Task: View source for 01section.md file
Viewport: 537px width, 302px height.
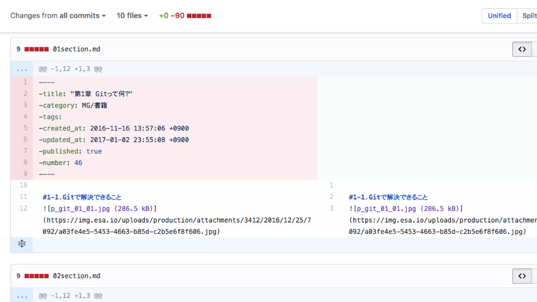Action: [x=522, y=49]
